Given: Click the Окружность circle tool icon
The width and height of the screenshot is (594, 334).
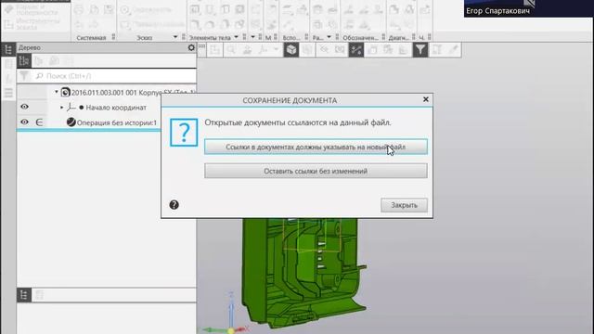Looking at the screenshot, I should [125, 10].
